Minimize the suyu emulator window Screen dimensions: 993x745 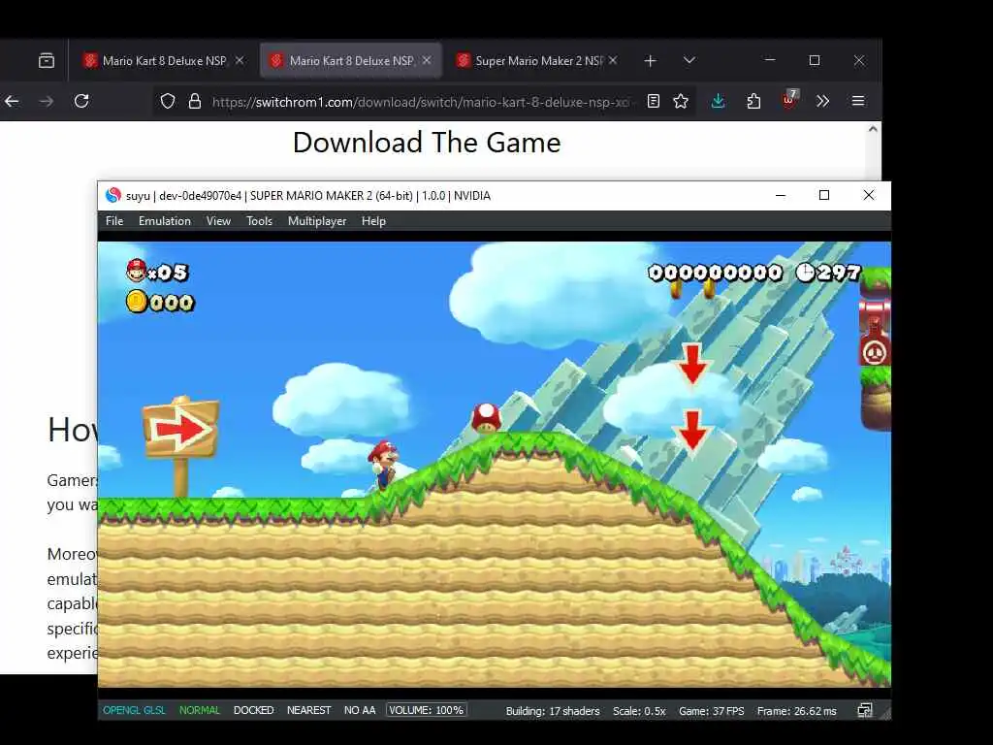[781, 195]
